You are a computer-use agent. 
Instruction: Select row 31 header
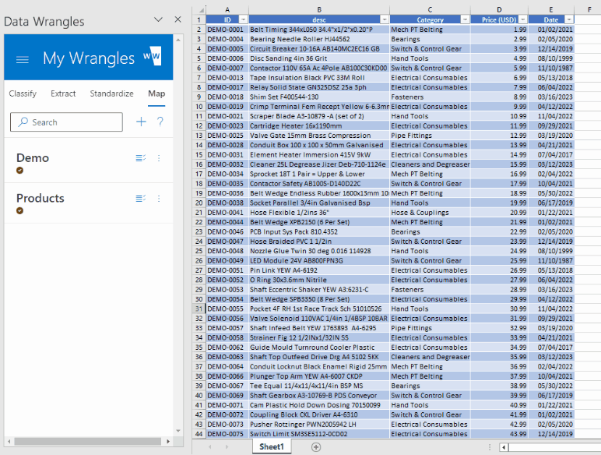click(199, 309)
